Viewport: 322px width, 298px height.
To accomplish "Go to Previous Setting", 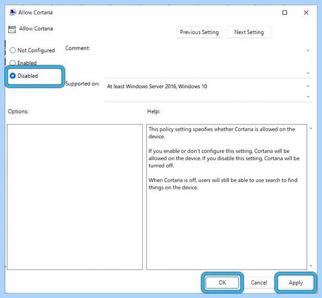I will pyautogui.click(x=199, y=32).
